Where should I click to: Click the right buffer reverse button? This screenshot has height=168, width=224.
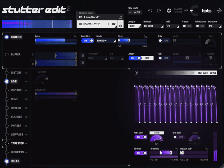tap(82, 63)
